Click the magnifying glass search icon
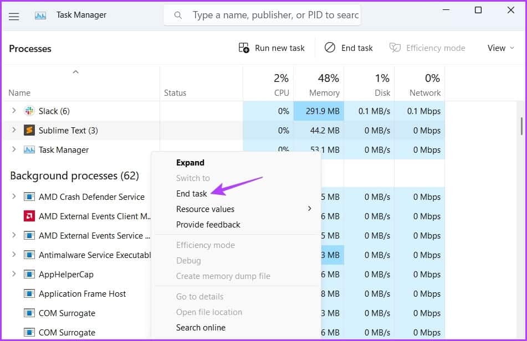The height and width of the screenshot is (341, 527). pyautogui.click(x=178, y=15)
